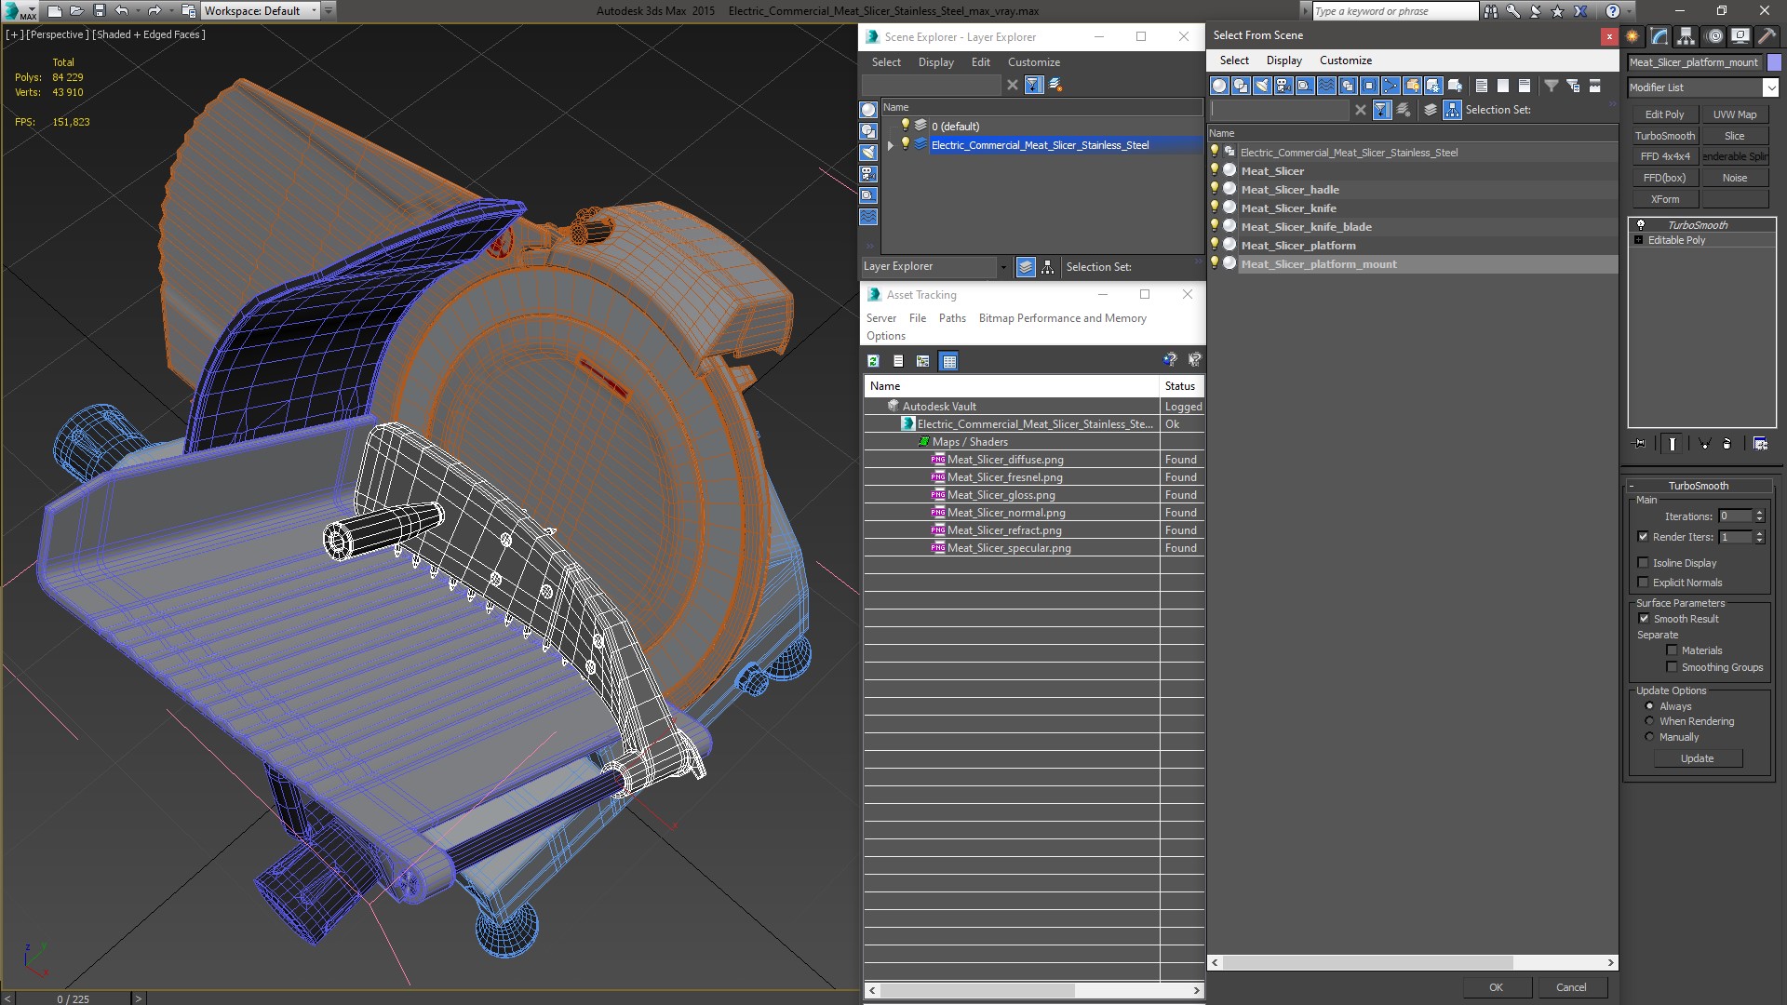Open the Display menu in Select From Scene
Screen dimensions: 1787x1005
(1284, 60)
